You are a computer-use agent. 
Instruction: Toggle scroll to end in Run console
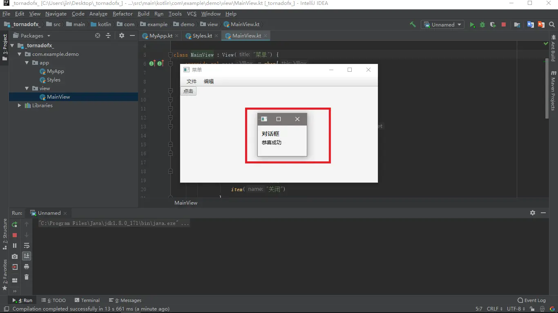pyautogui.click(x=27, y=256)
